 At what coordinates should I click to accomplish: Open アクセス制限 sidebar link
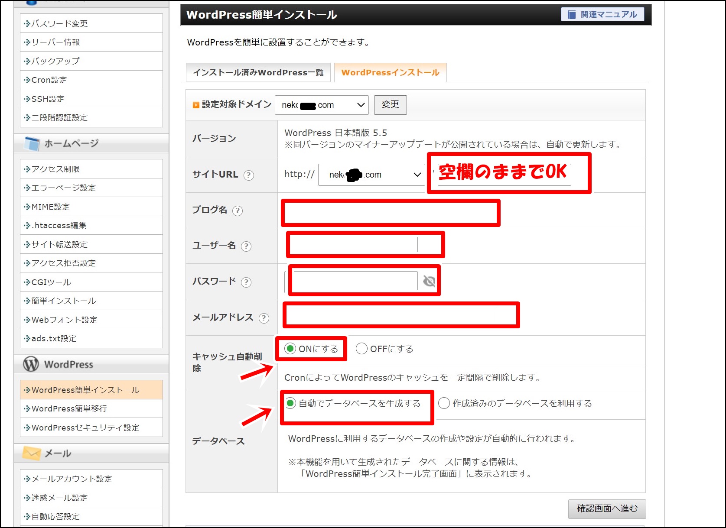pyautogui.click(x=91, y=169)
